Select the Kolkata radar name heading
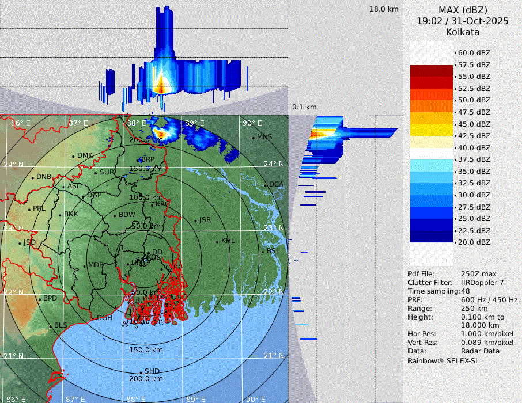 tap(463, 32)
